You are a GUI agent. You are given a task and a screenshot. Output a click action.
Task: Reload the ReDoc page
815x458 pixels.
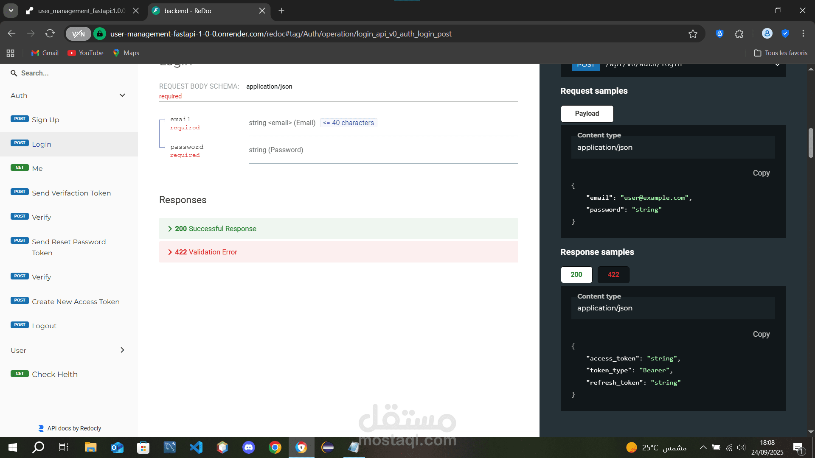click(x=50, y=34)
